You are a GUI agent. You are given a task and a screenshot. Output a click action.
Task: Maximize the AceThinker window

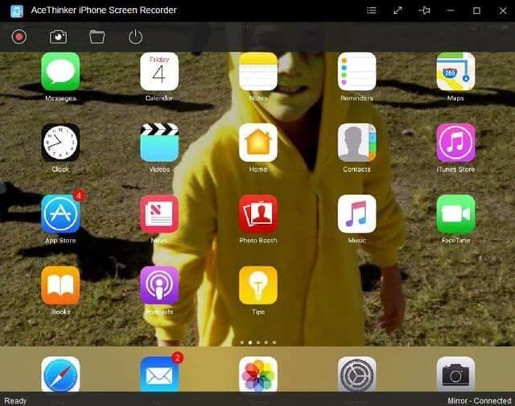pos(476,10)
